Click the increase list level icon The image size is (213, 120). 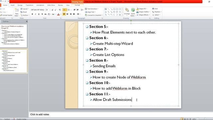click(78, 10)
